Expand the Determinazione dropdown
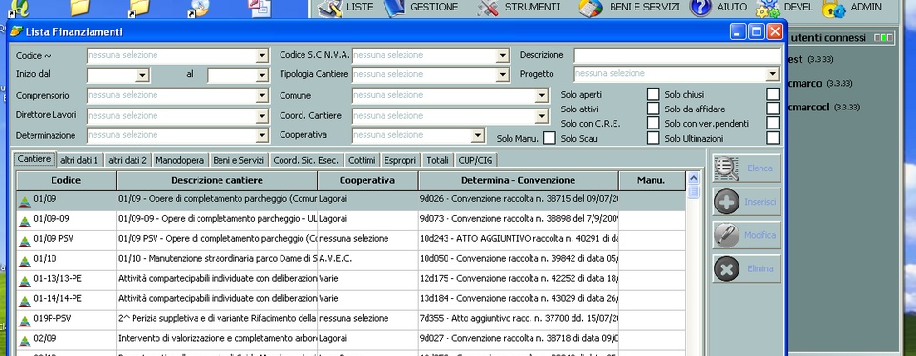The height and width of the screenshot is (356, 916). coord(261,135)
